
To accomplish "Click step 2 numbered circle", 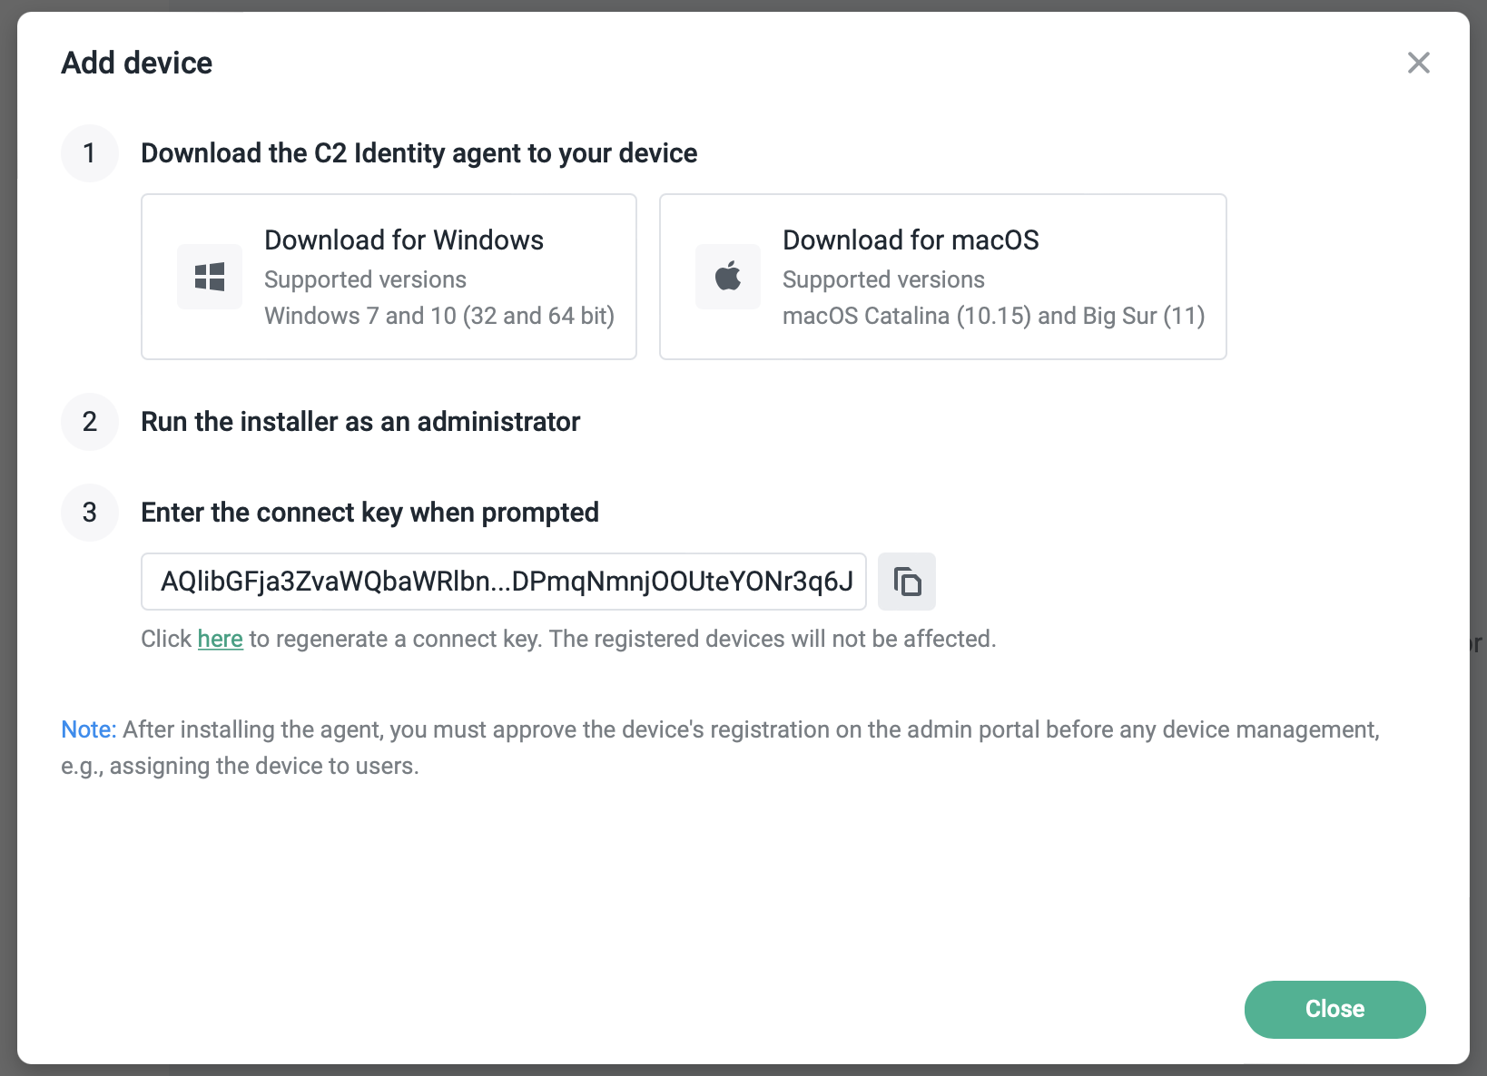I will (90, 422).
